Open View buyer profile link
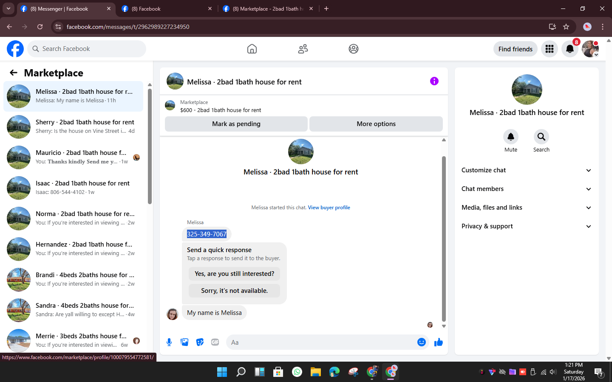The image size is (612, 382). [x=329, y=208]
